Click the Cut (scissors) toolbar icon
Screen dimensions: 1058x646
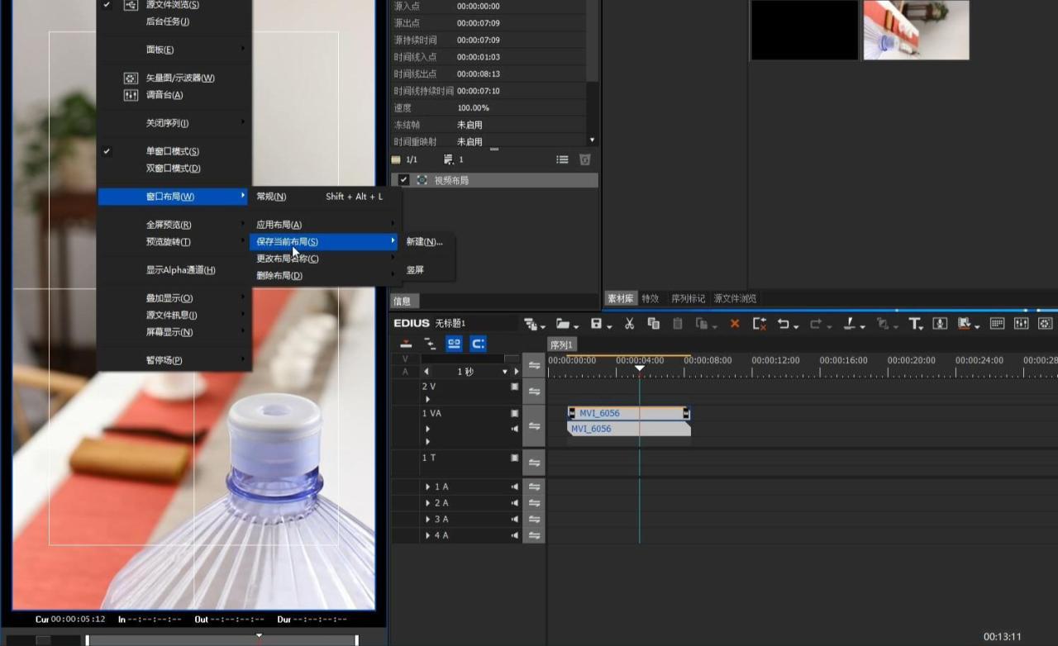tap(629, 324)
